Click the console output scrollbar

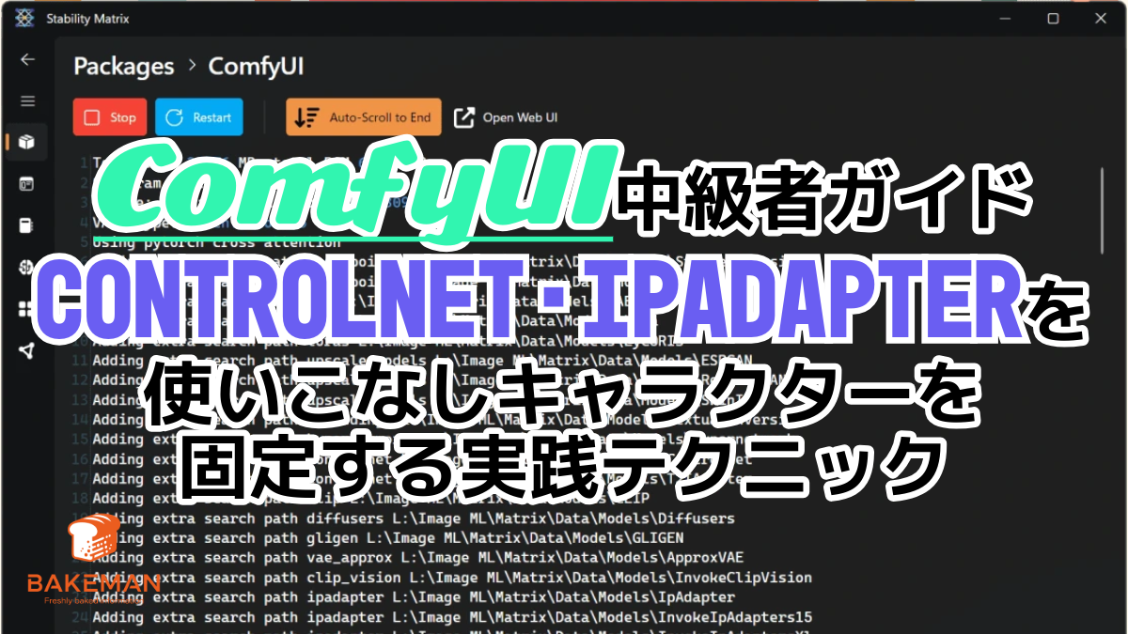tap(1103, 210)
